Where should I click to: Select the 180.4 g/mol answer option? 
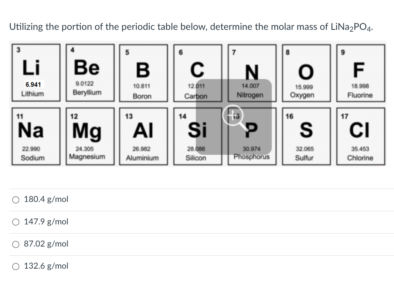click(x=16, y=200)
